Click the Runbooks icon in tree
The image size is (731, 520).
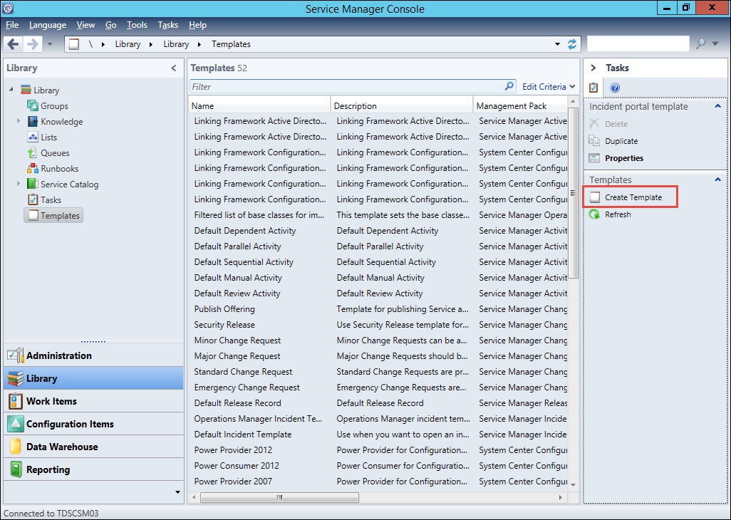tap(33, 169)
